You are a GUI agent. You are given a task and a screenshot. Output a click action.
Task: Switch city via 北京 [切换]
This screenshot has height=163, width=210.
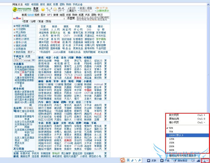(36, 9)
